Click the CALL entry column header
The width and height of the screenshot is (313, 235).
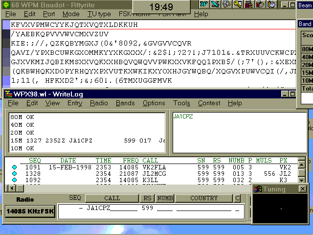(x=112, y=198)
